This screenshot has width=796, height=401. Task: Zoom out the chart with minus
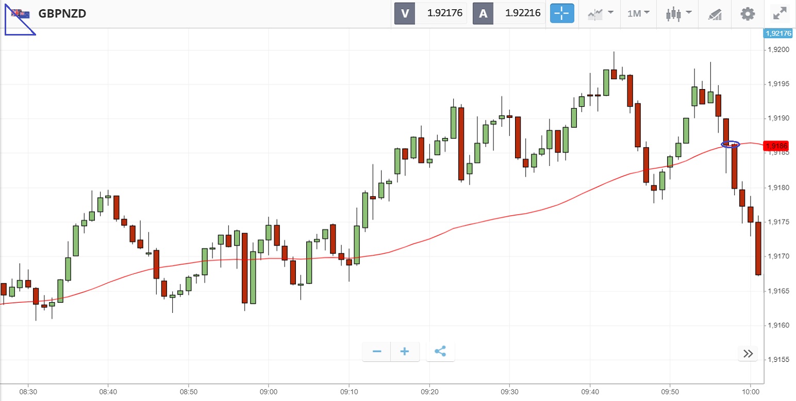pos(377,352)
